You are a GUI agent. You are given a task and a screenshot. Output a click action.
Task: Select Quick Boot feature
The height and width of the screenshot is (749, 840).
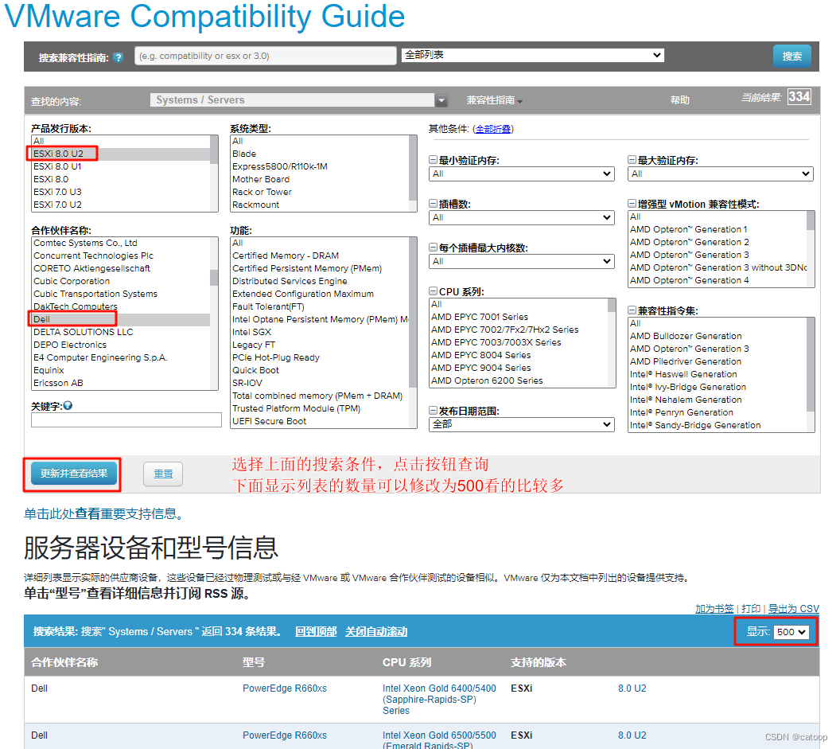pyautogui.click(x=319, y=370)
